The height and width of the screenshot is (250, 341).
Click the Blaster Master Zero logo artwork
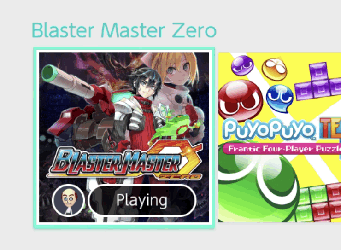125,160
